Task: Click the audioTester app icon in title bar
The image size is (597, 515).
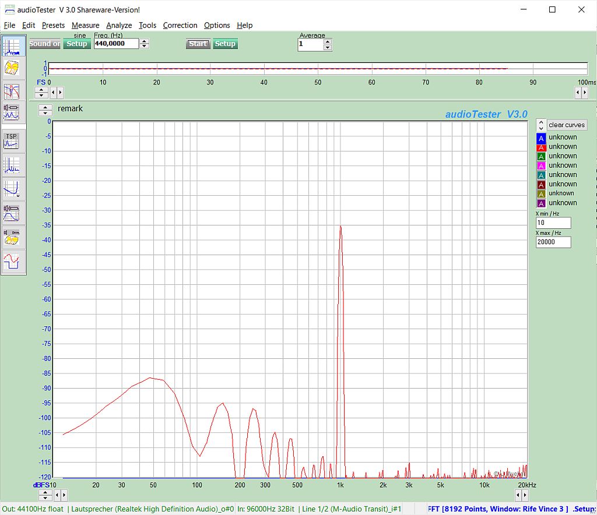Action: click(9, 9)
